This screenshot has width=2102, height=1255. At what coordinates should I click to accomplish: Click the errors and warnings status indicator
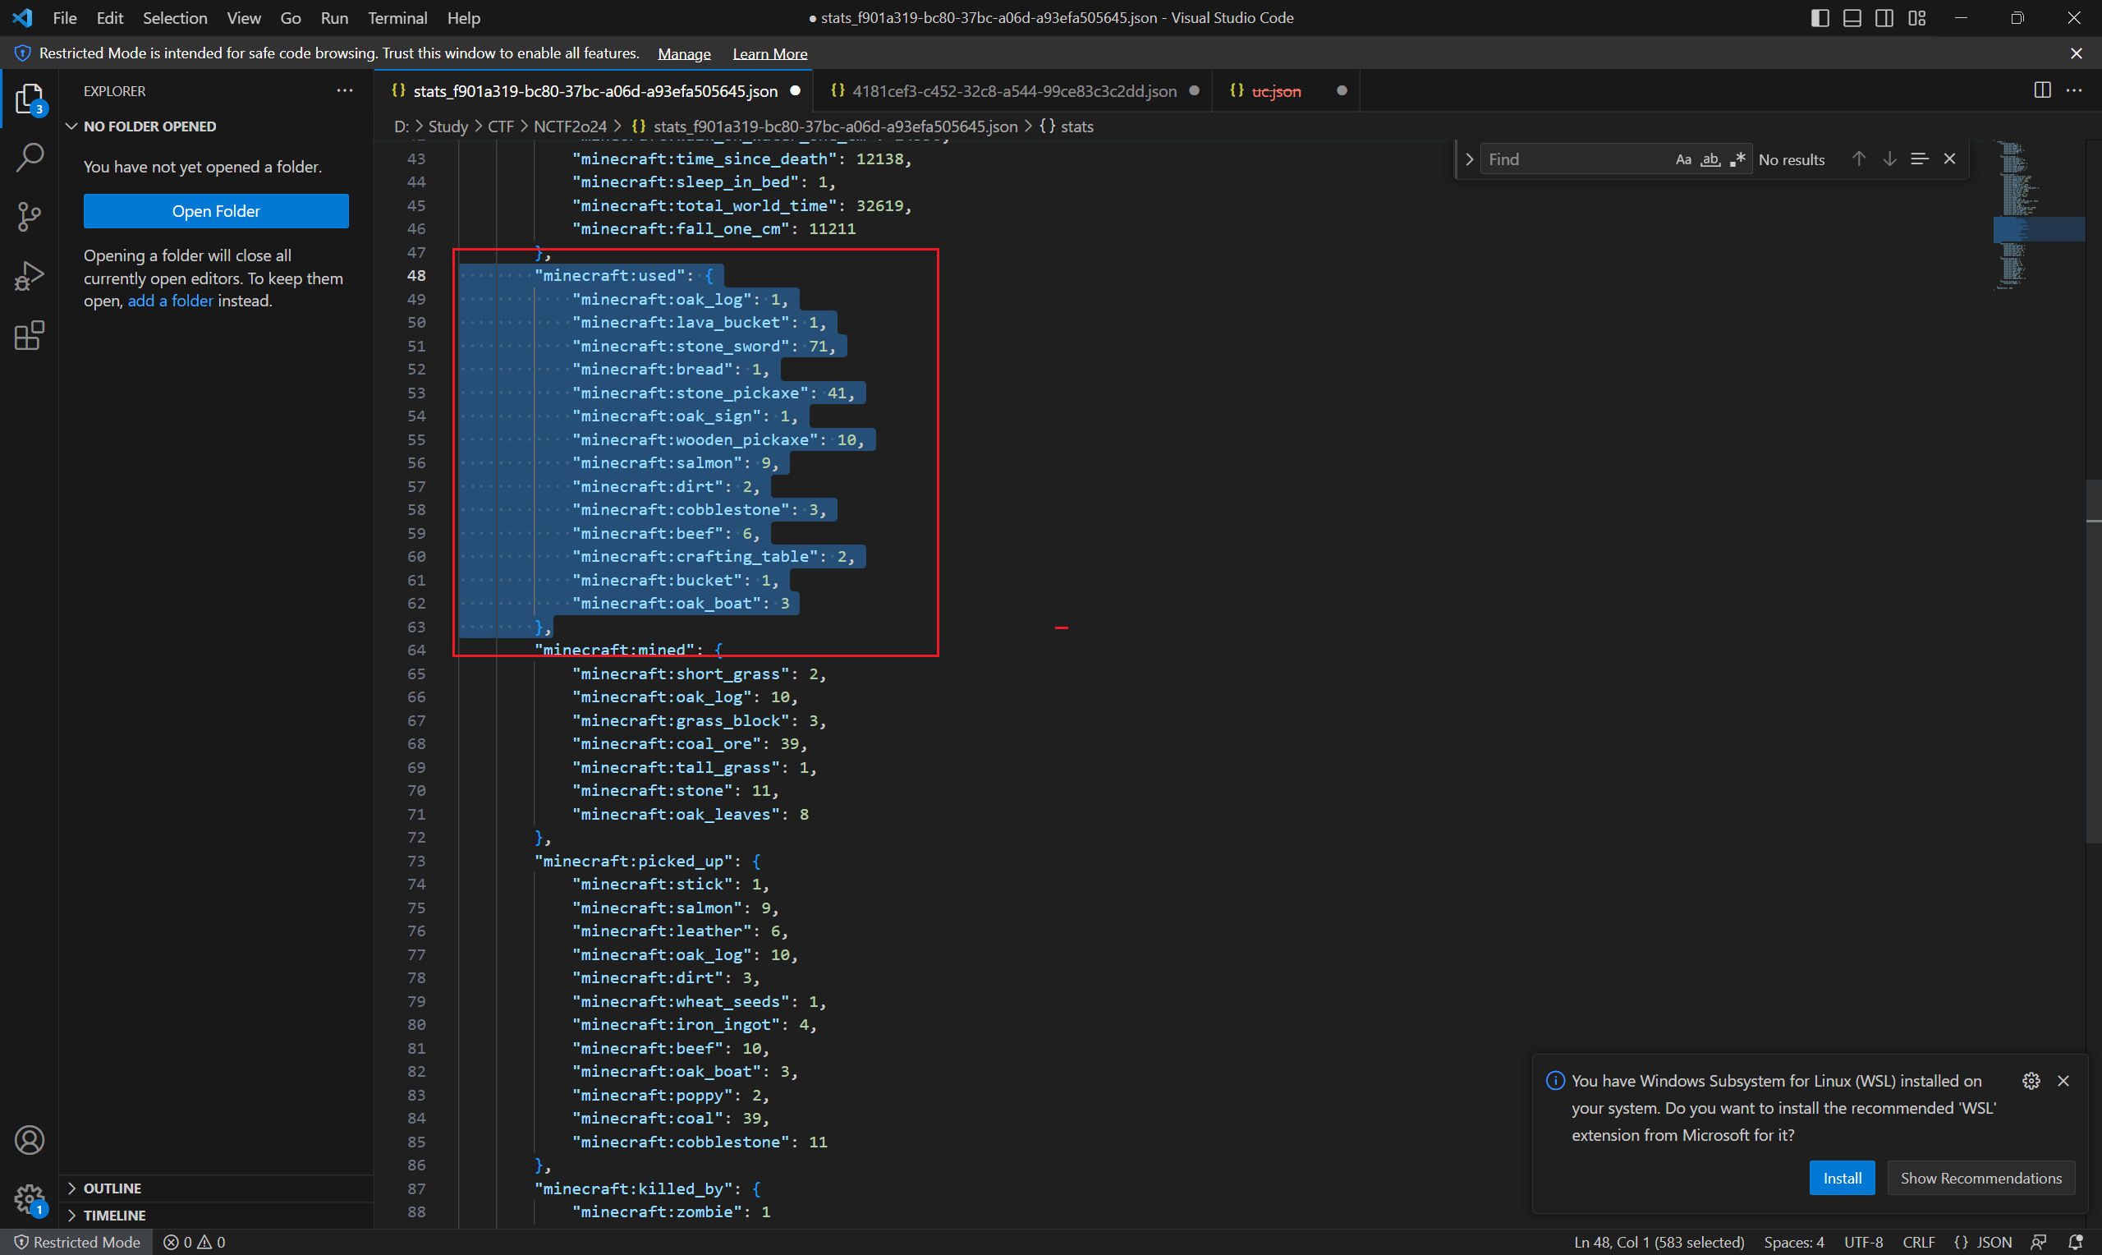pos(195,1243)
